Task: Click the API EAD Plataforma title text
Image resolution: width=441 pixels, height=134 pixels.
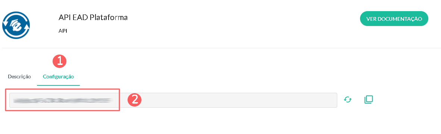Action: [93, 17]
